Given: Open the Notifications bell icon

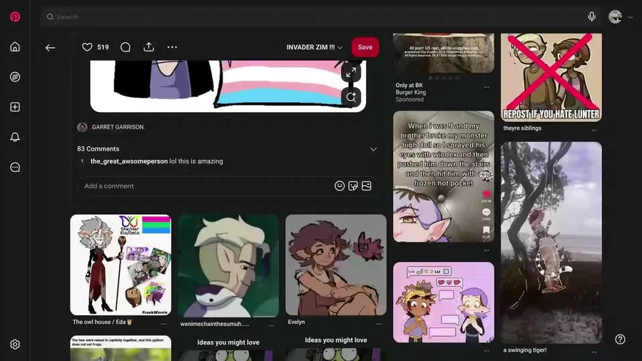Looking at the screenshot, I should (x=15, y=137).
